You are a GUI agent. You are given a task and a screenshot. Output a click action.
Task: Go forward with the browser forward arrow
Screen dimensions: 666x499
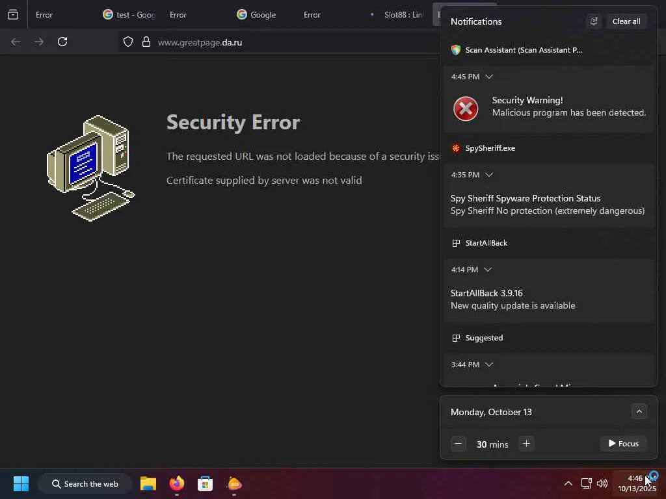pyautogui.click(x=39, y=42)
